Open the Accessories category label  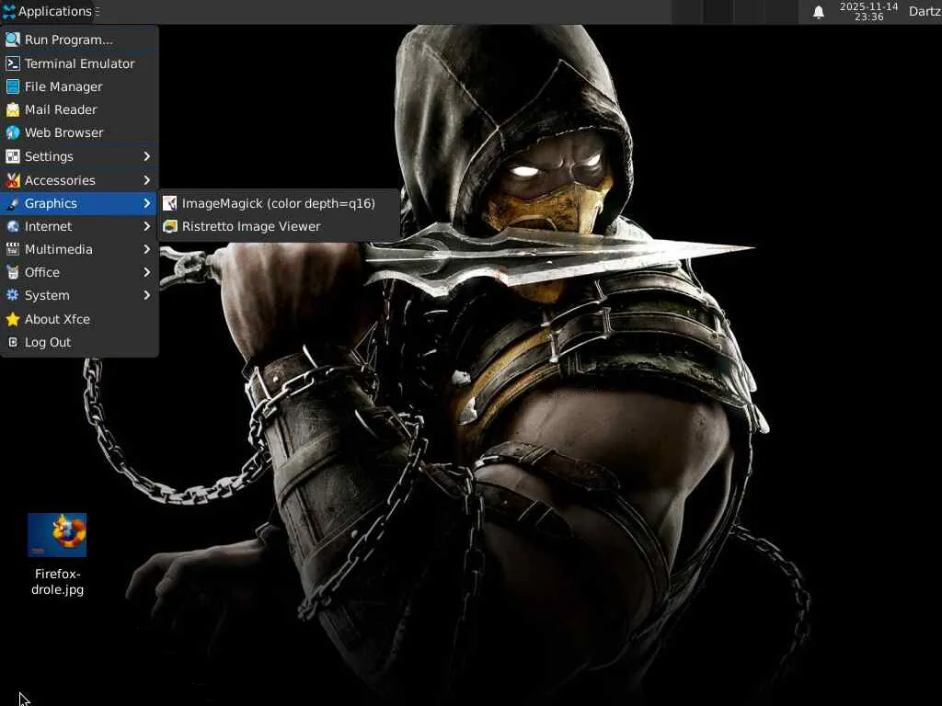pyautogui.click(x=60, y=180)
